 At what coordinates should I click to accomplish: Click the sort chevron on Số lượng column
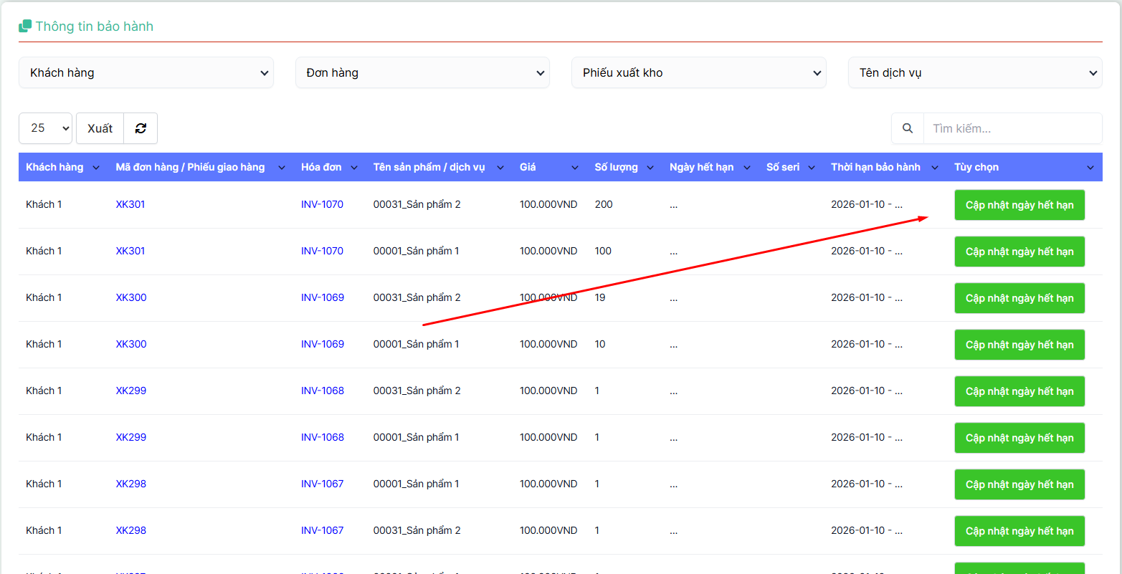(650, 168)
